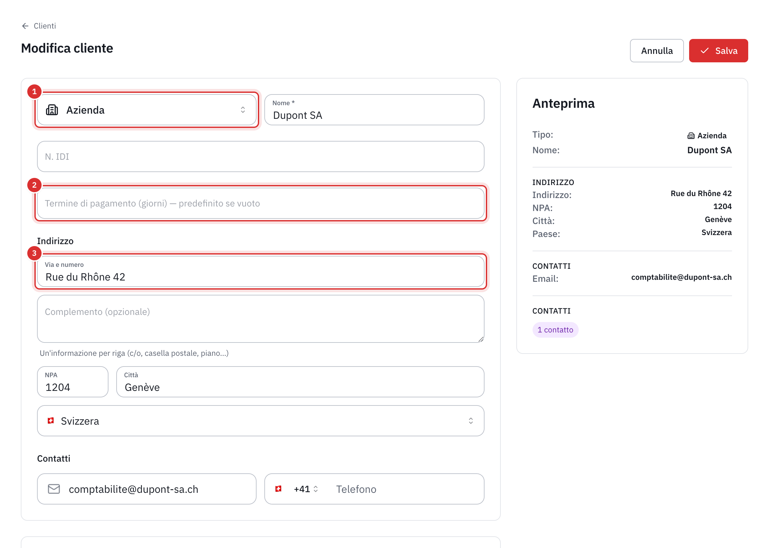Click the NPA field with 1204
This screenshot has width=769, height=548.
tap(72, 382)
